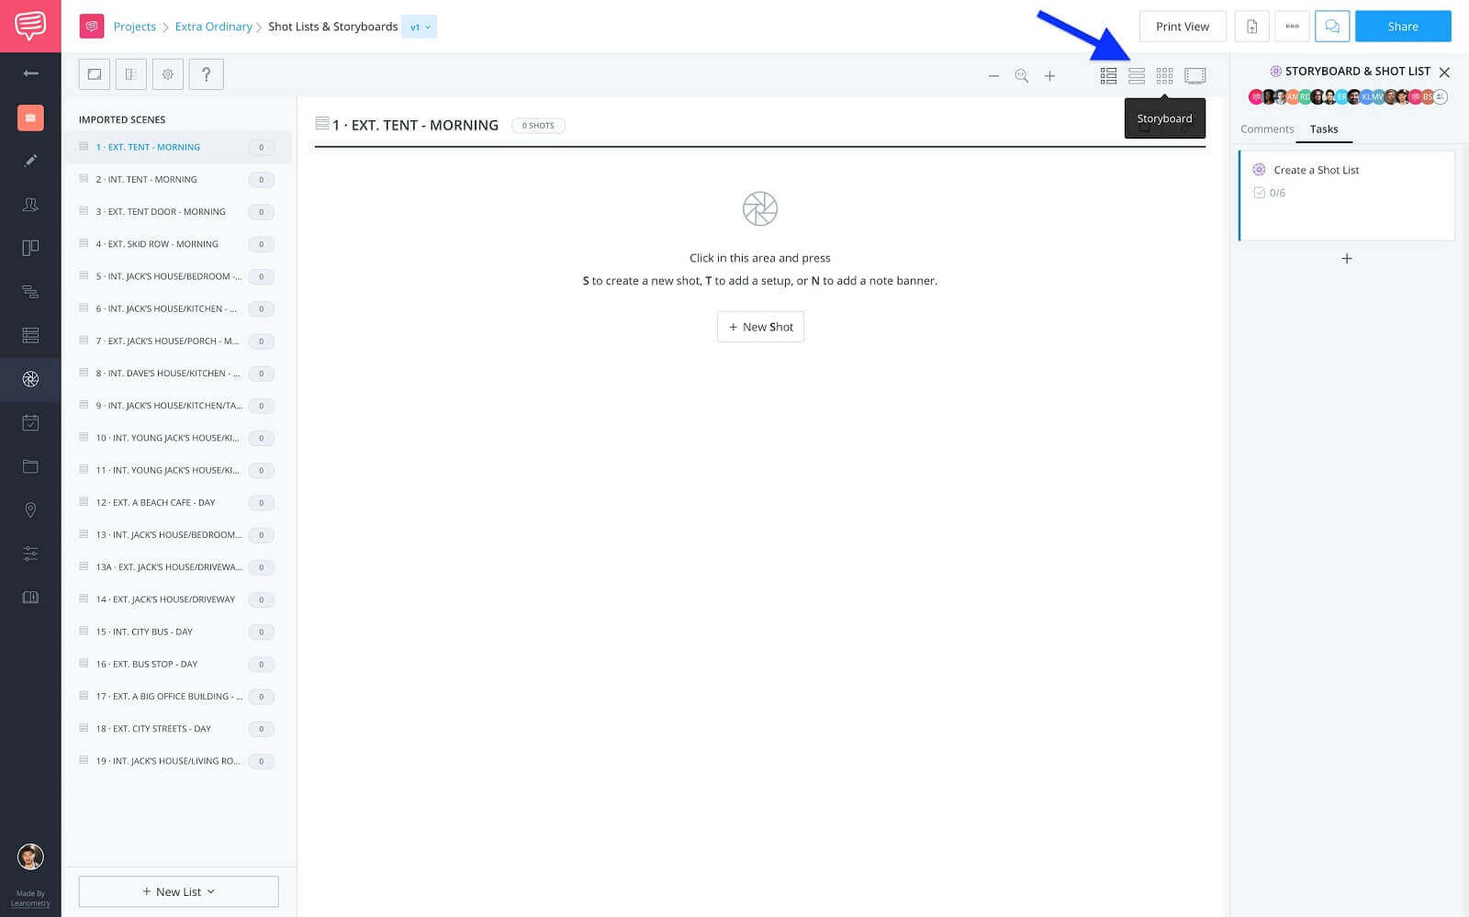
Task: Go back using the left arrow icon
Action: pyautogui.click(x=30, y=73)
